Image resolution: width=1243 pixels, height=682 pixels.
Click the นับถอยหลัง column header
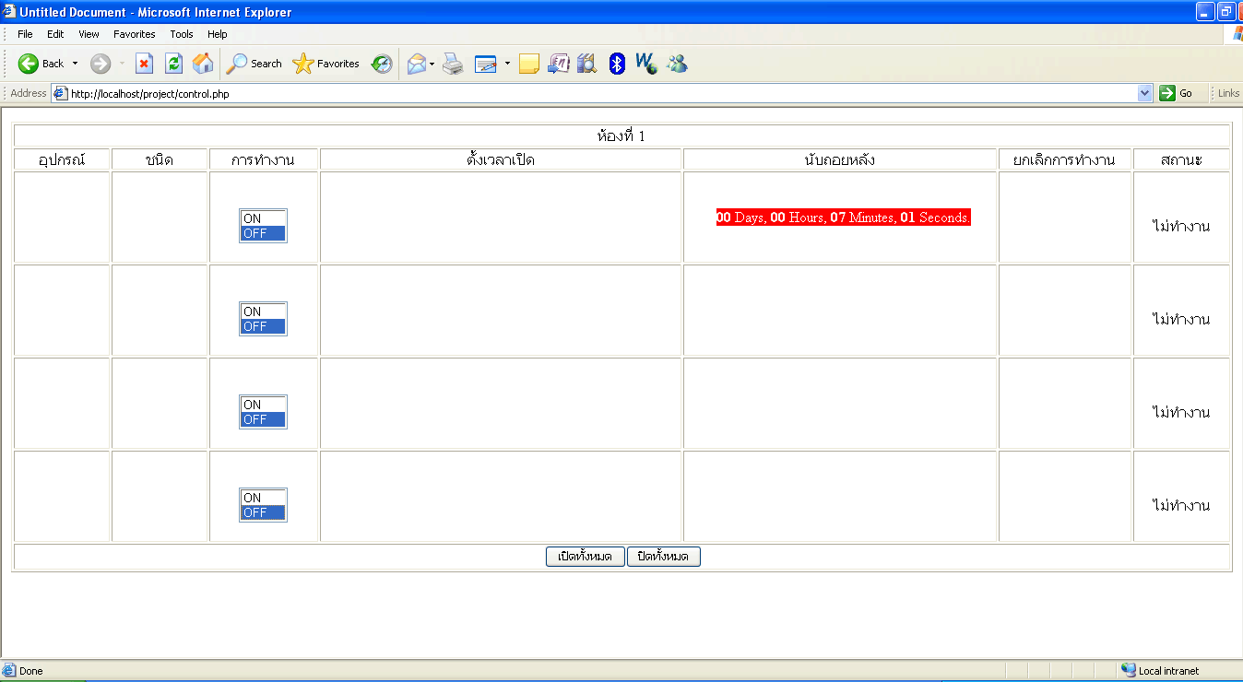point(840,160)
